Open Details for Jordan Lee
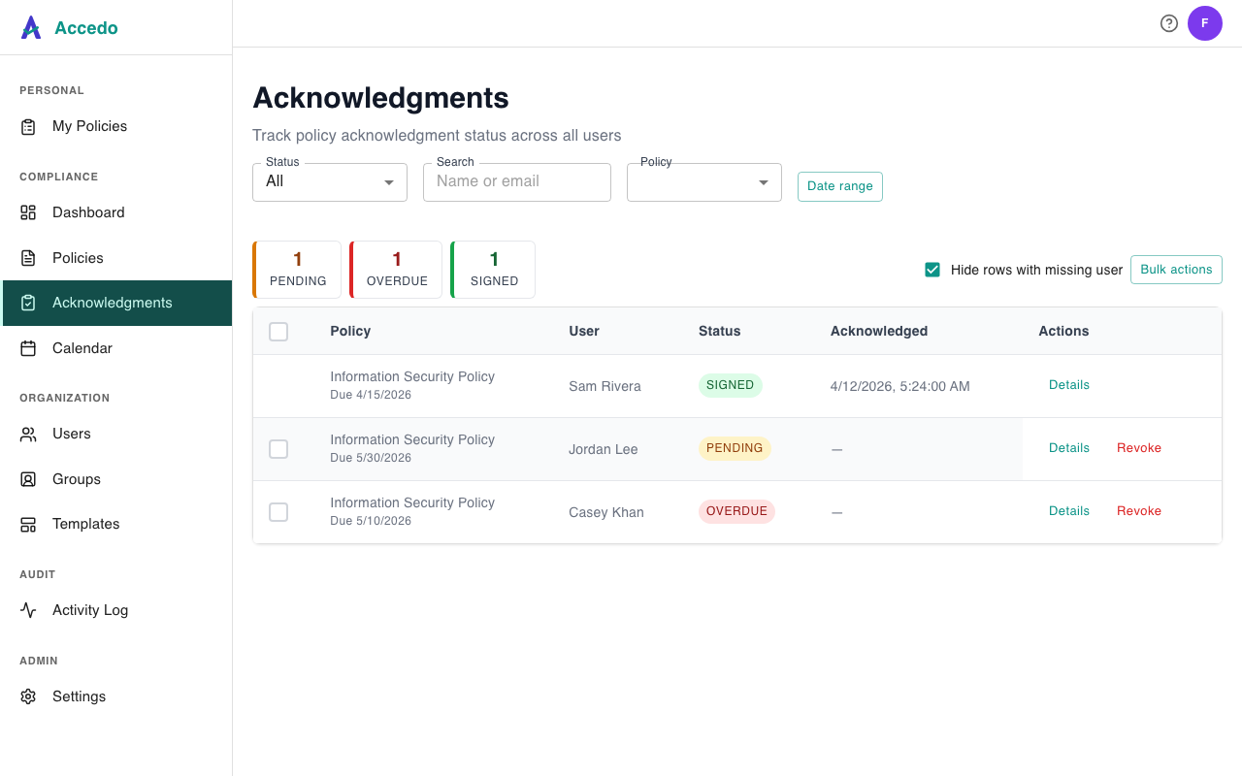Image resolution: width=1242 pixels, height=776 pixels. [x=1069, y=448]
